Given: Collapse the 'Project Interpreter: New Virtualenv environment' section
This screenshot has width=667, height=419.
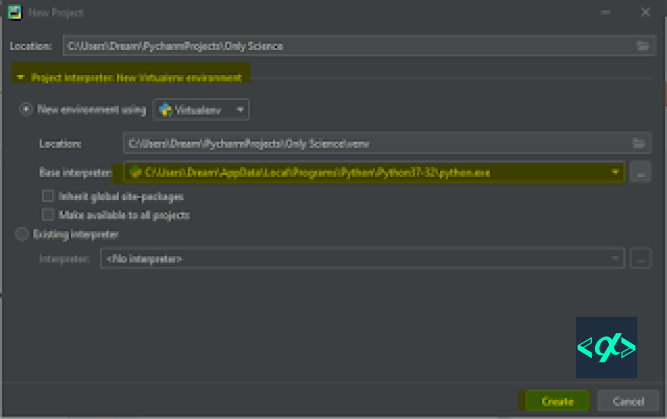Looking at the screenshot, I should pyautogui.click(x=21, y=76).
